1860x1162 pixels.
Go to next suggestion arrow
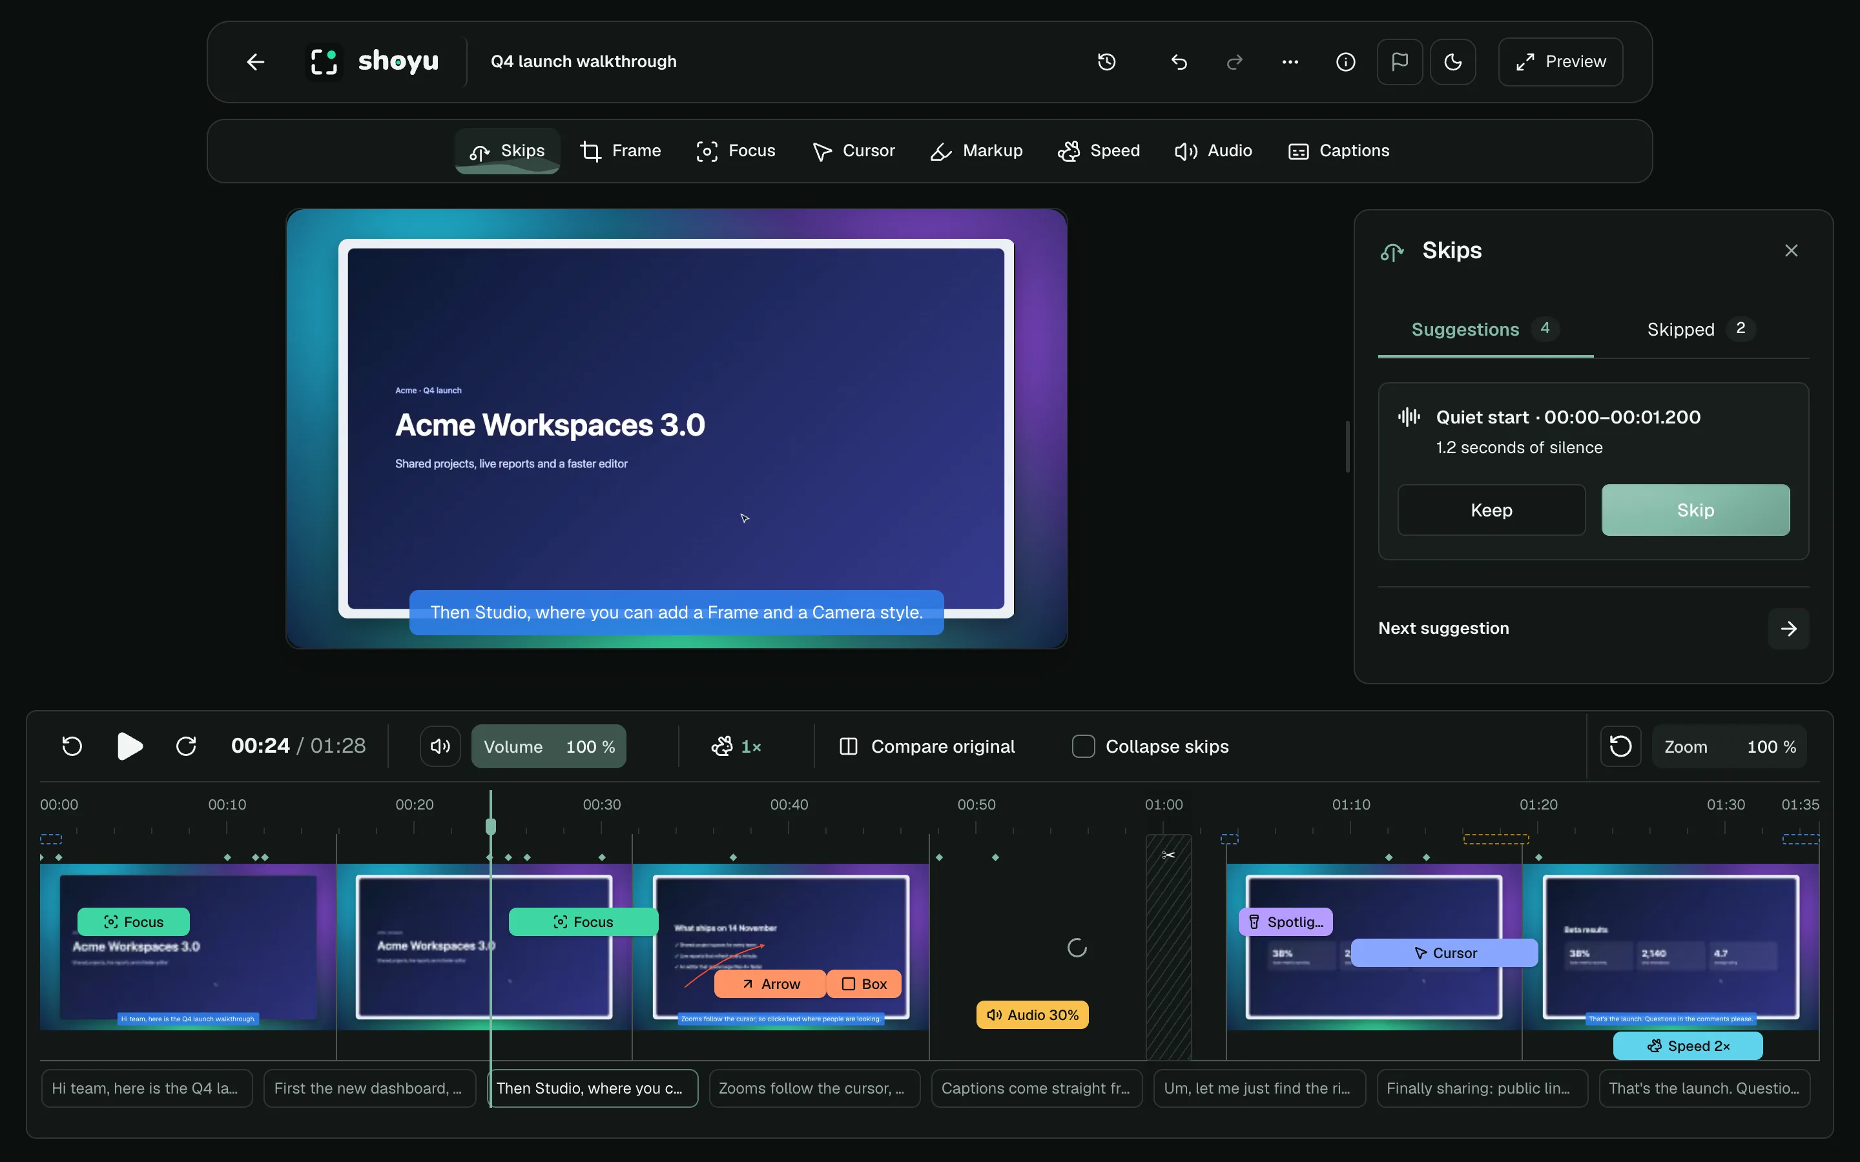1788,629
